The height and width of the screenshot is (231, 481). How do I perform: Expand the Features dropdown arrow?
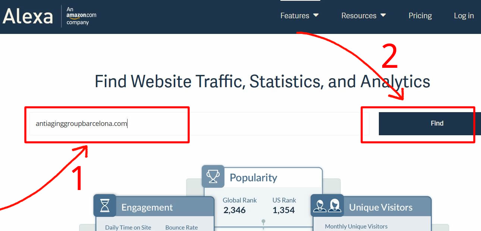[x=316, y=15]
